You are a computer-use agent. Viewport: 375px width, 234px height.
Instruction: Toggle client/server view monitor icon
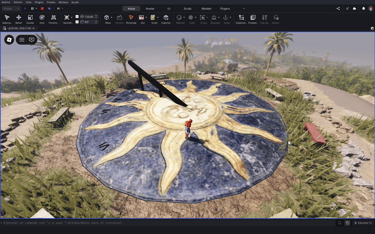click(49, 8)
